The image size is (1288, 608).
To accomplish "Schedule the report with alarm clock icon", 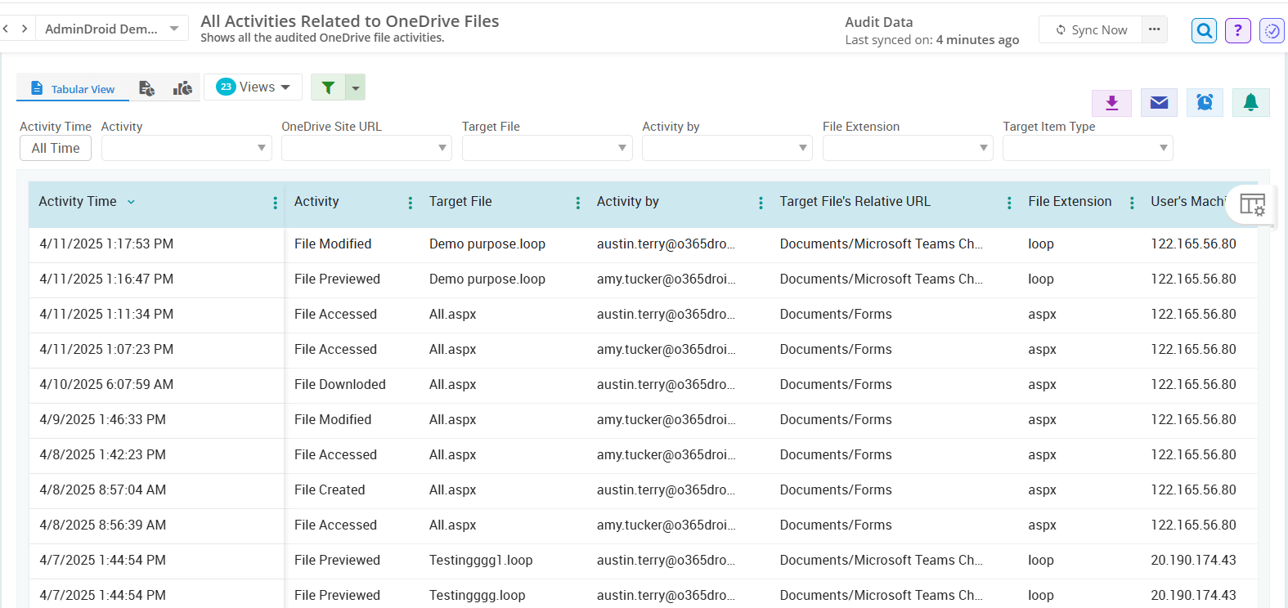I will pos(1205,102).
